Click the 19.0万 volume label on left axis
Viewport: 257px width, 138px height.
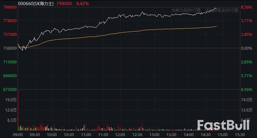pyautogui.click(x=11, y=100)
